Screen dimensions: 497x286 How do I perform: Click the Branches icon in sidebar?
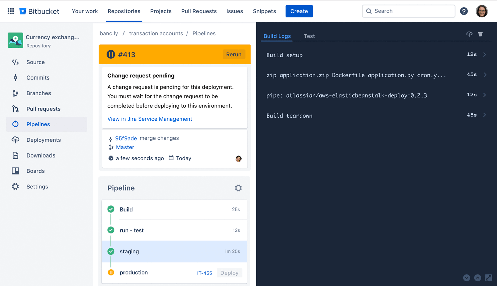tap(15, 93)
